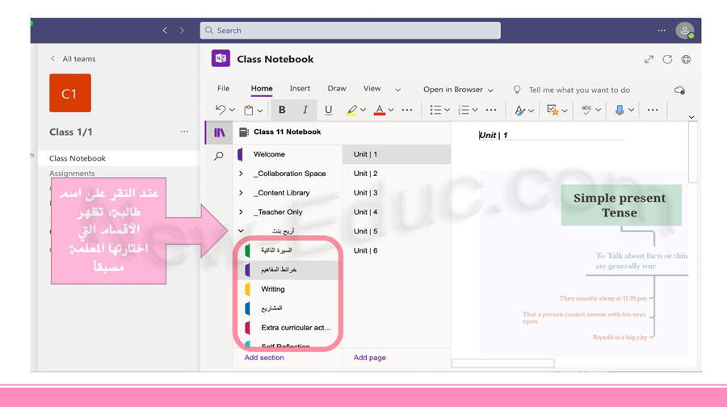Open the spelling dropdown arrow
This screenshot has height=407, width=727.
click(x=598, y=111)
